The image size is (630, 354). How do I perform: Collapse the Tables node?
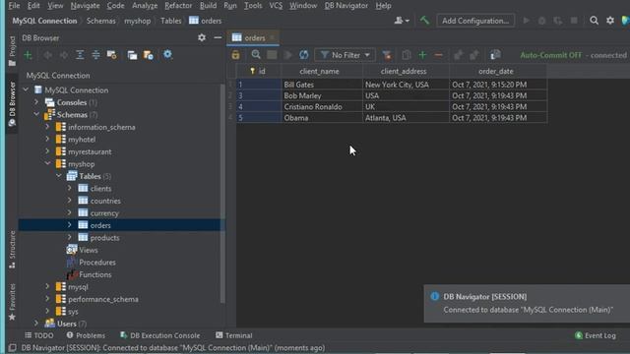(59, 176)
